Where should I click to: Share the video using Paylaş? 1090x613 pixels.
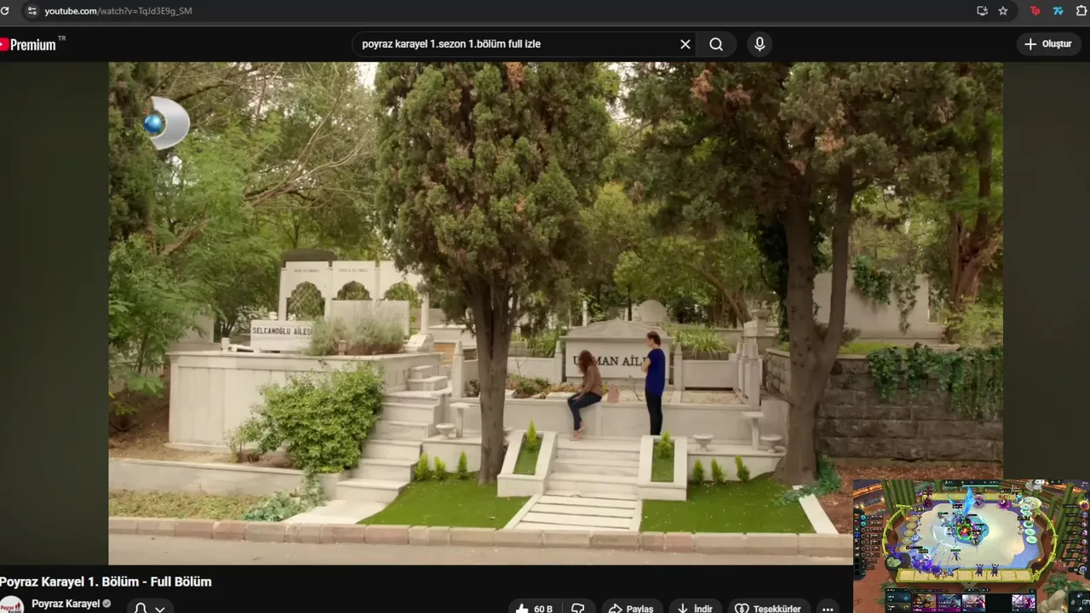tap(631, 608)
